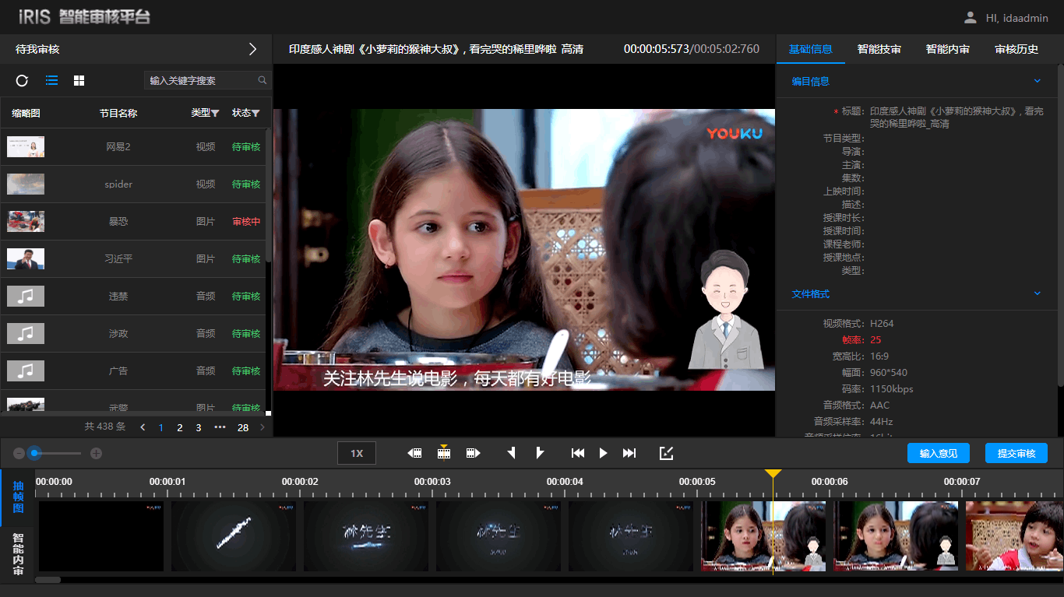1064x597 pixels.
Task: Click the search magnifier icon
Action: [262, 79]
